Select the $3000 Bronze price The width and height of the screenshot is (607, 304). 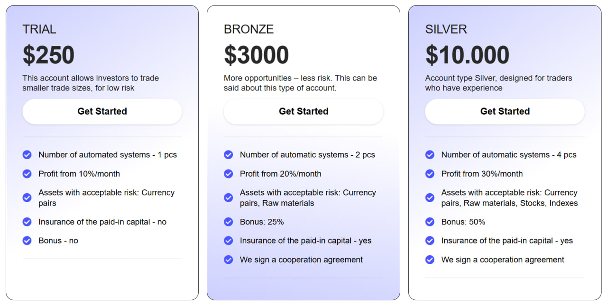tap(256, 55)
